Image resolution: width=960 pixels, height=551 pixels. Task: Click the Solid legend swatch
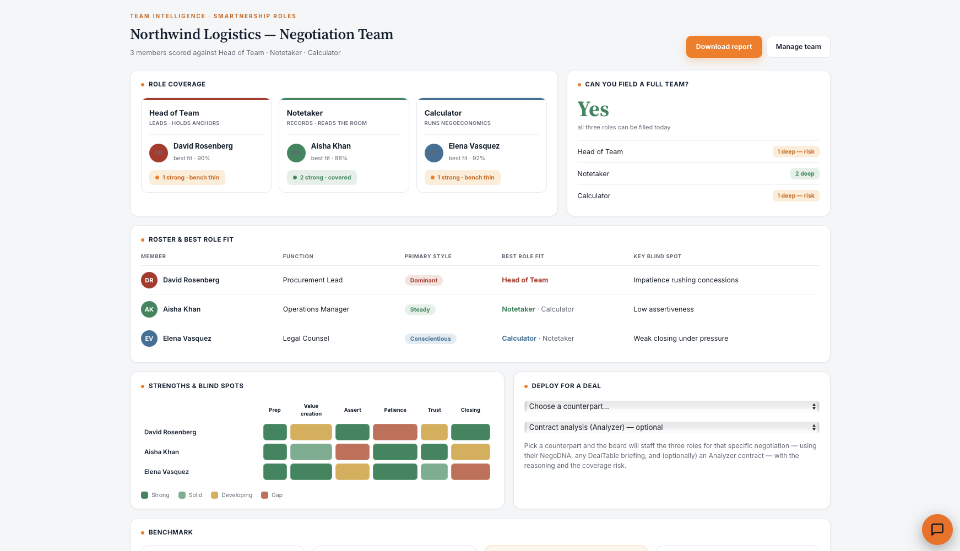click(x=182, y=495)
